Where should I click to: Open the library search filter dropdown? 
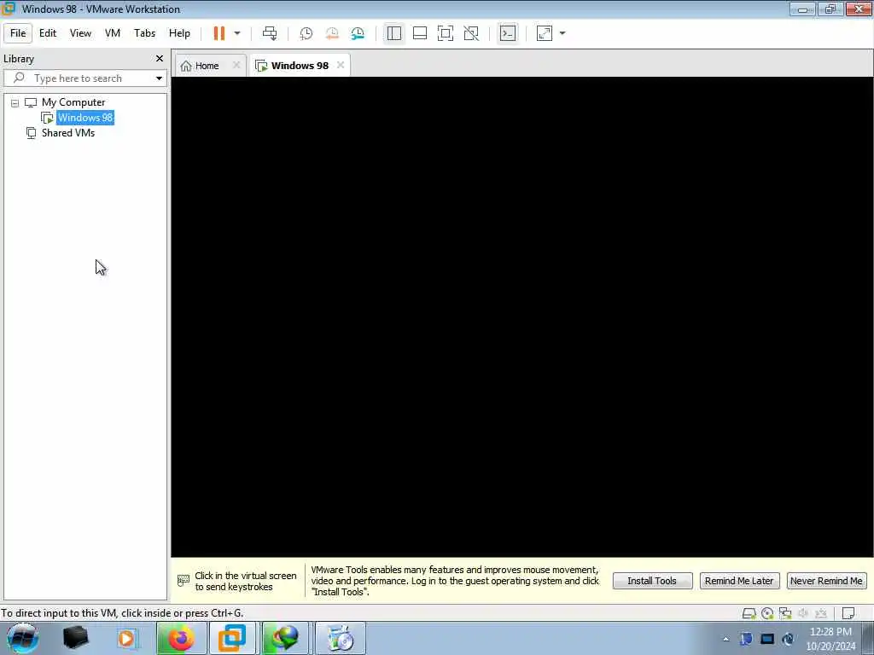tap(159, 78)
